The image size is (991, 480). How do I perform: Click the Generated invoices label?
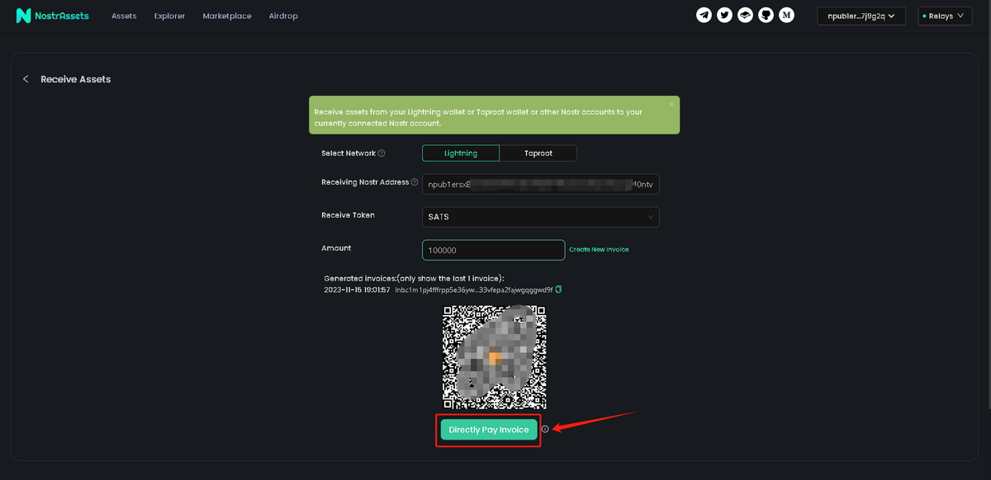[414, 279]
